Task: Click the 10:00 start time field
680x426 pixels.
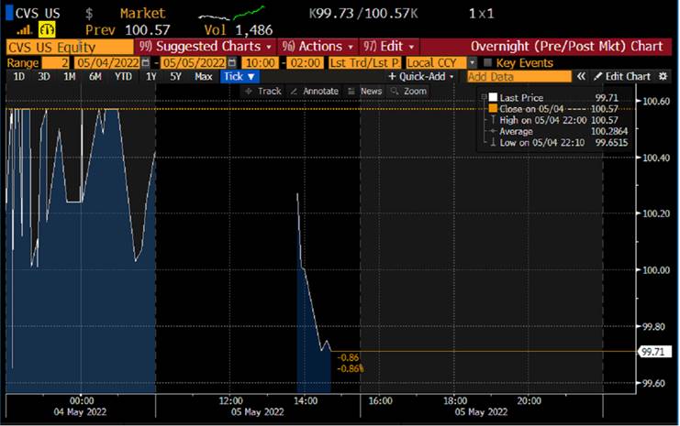Action: (x=261, y=63)
